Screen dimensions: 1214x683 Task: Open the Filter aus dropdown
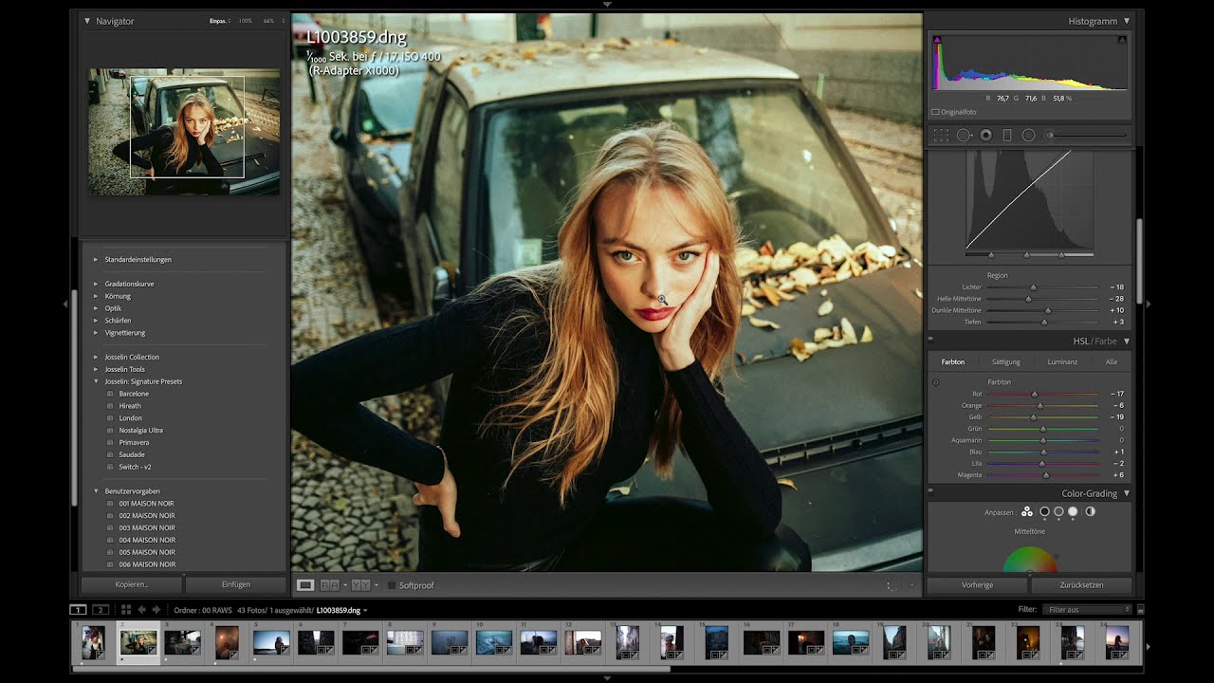pyautogui.click(x=1086, y=609)
